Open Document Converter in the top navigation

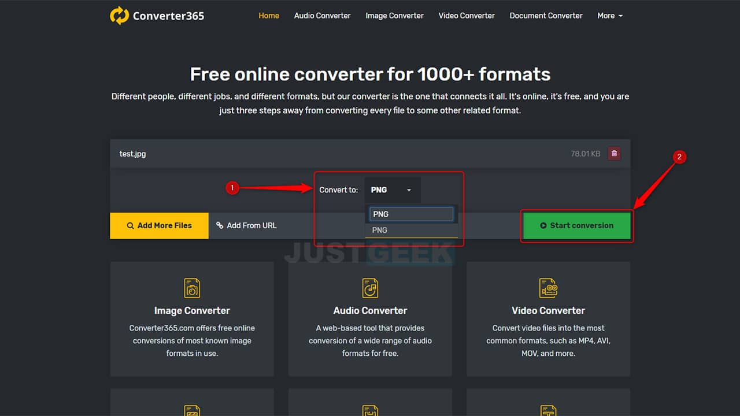pyautogui.click(x=546, y=16)
